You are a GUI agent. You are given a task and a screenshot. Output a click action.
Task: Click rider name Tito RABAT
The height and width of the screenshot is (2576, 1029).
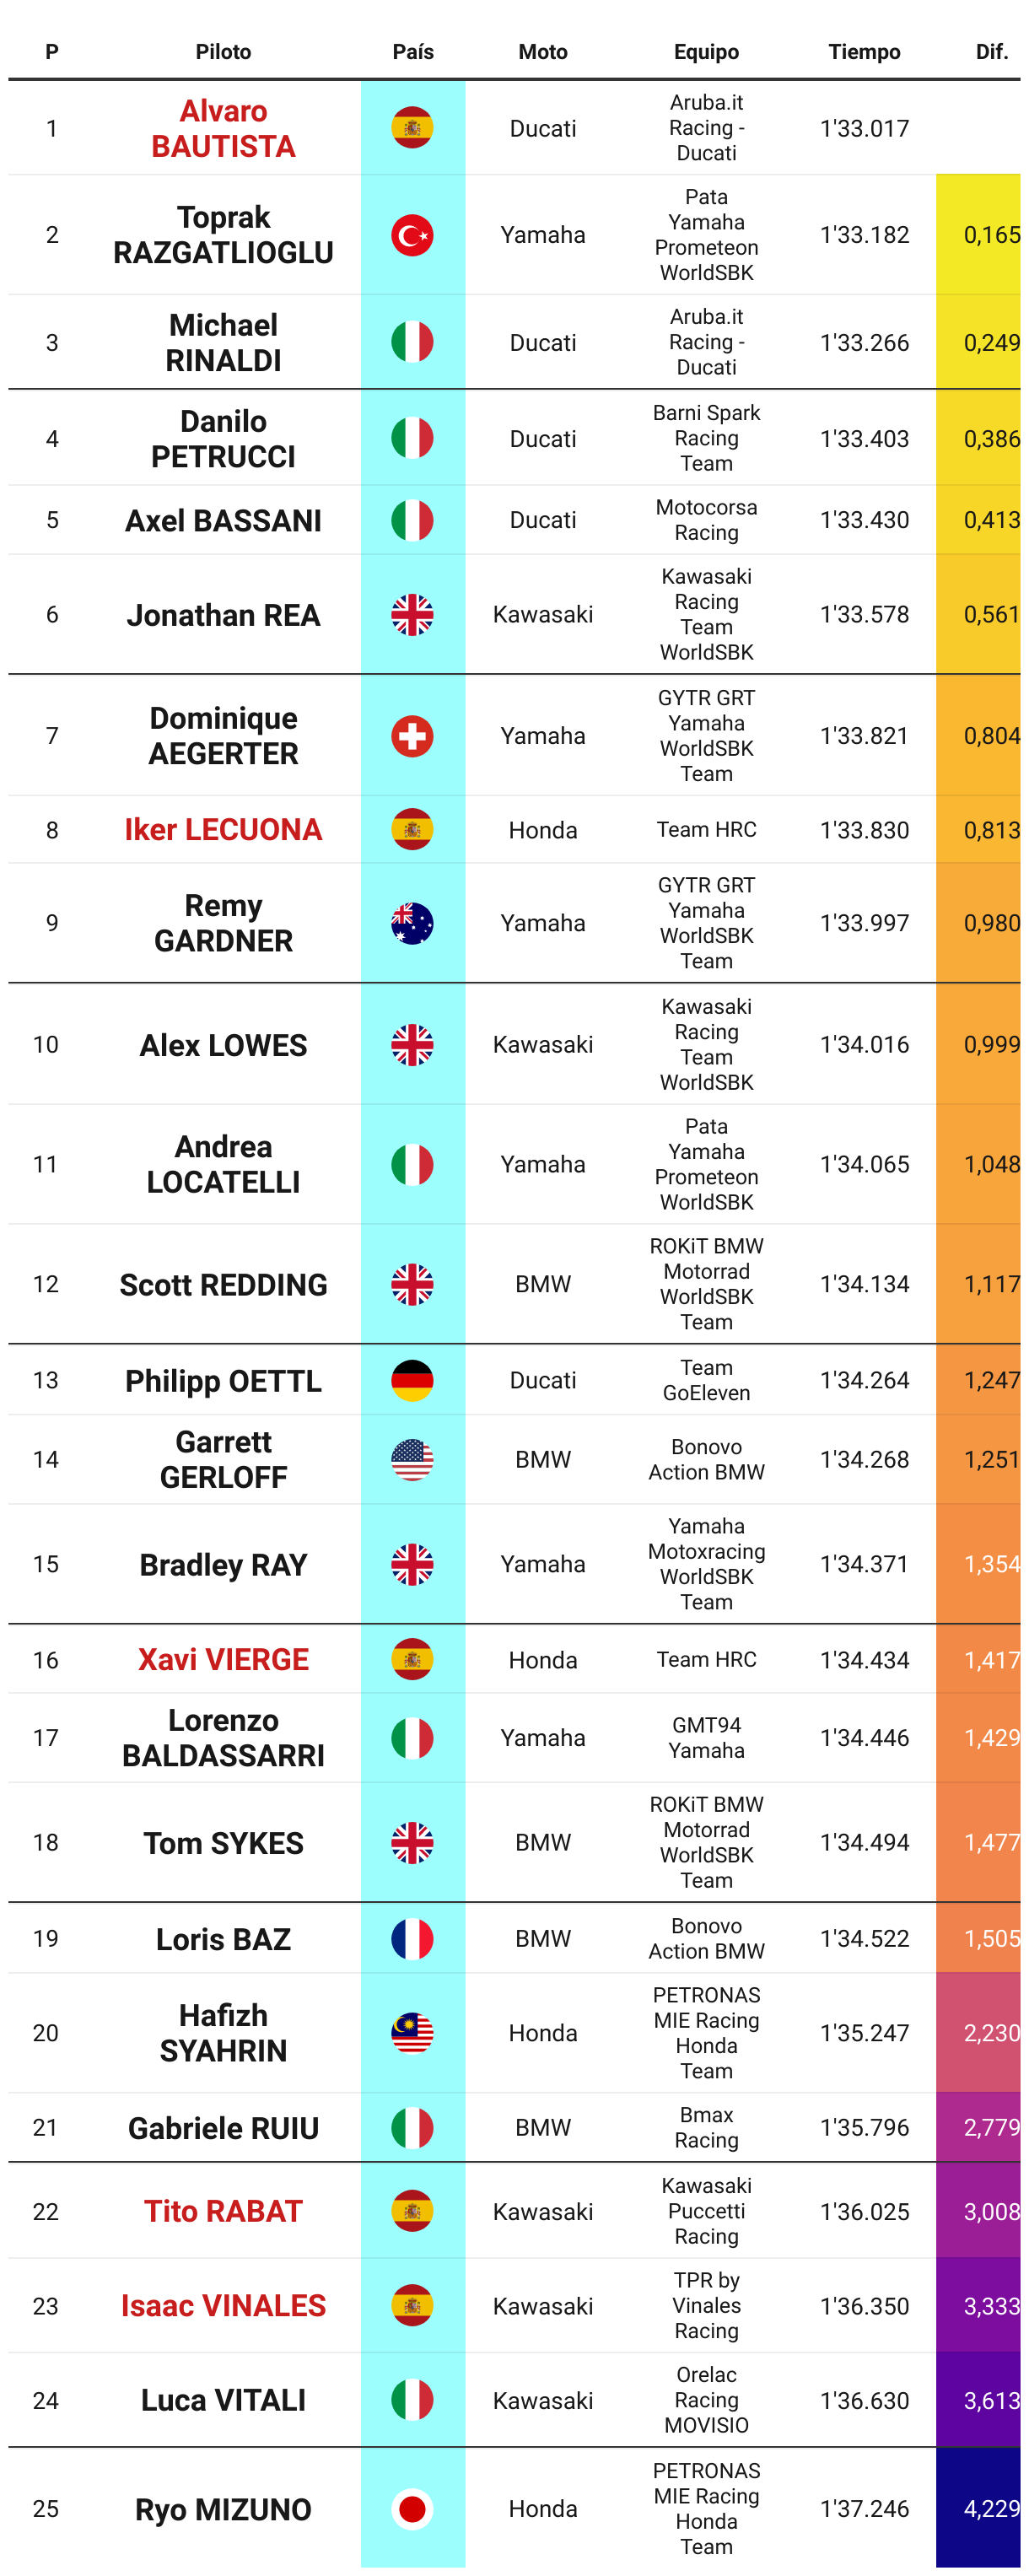pos(223,2211)
